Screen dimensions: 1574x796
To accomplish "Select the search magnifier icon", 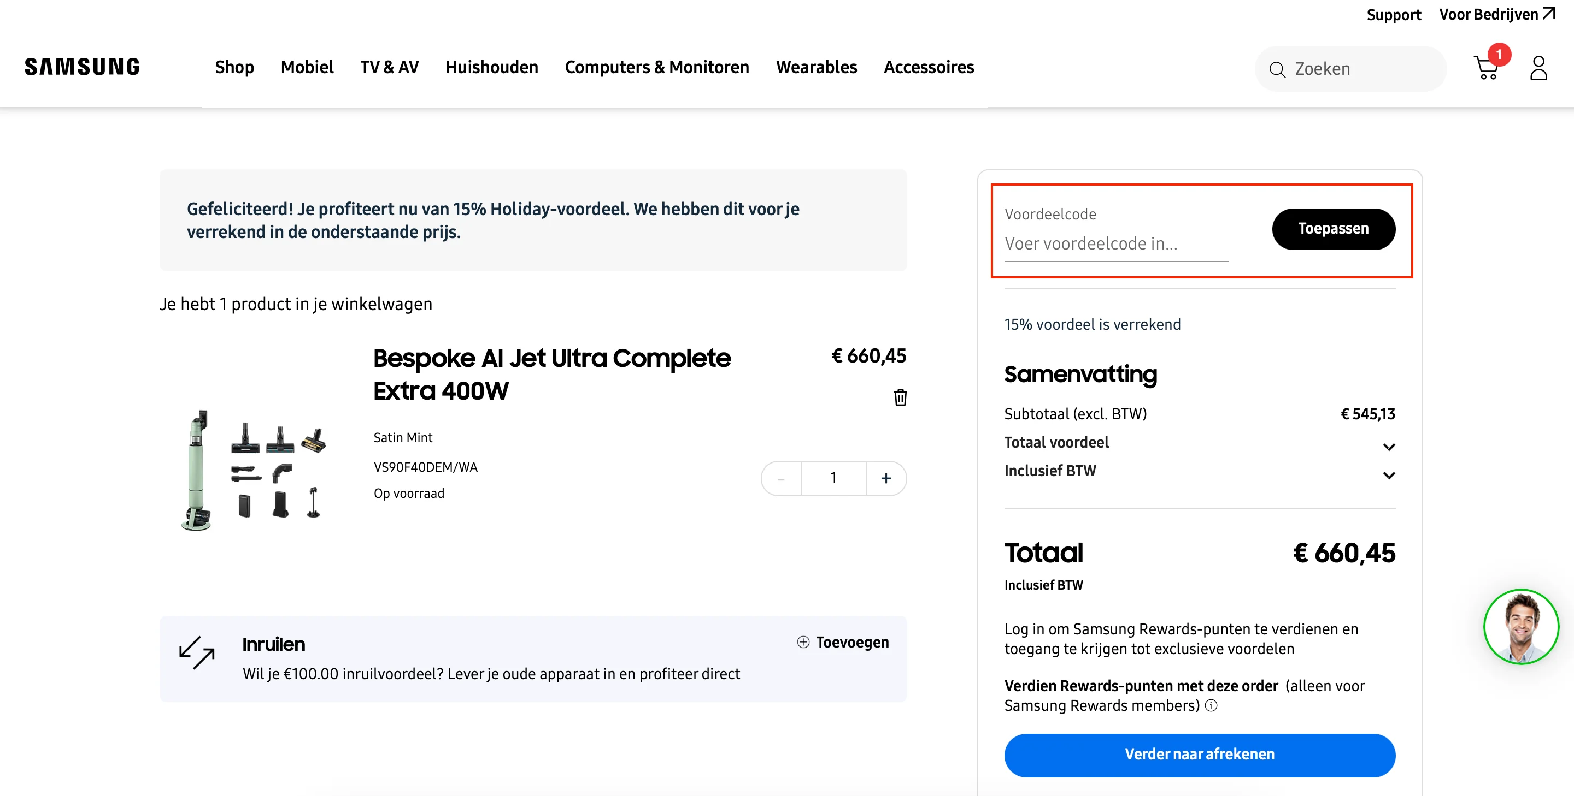I will coord(1278,69).
